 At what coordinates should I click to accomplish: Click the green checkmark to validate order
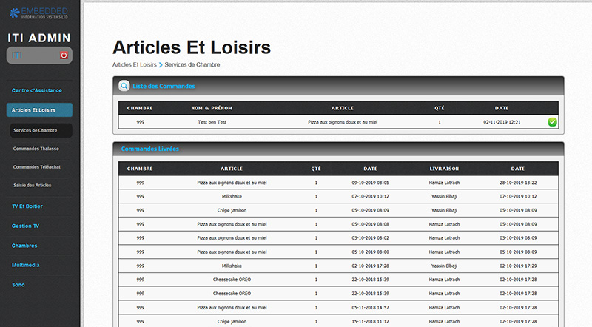pos(552,122)
